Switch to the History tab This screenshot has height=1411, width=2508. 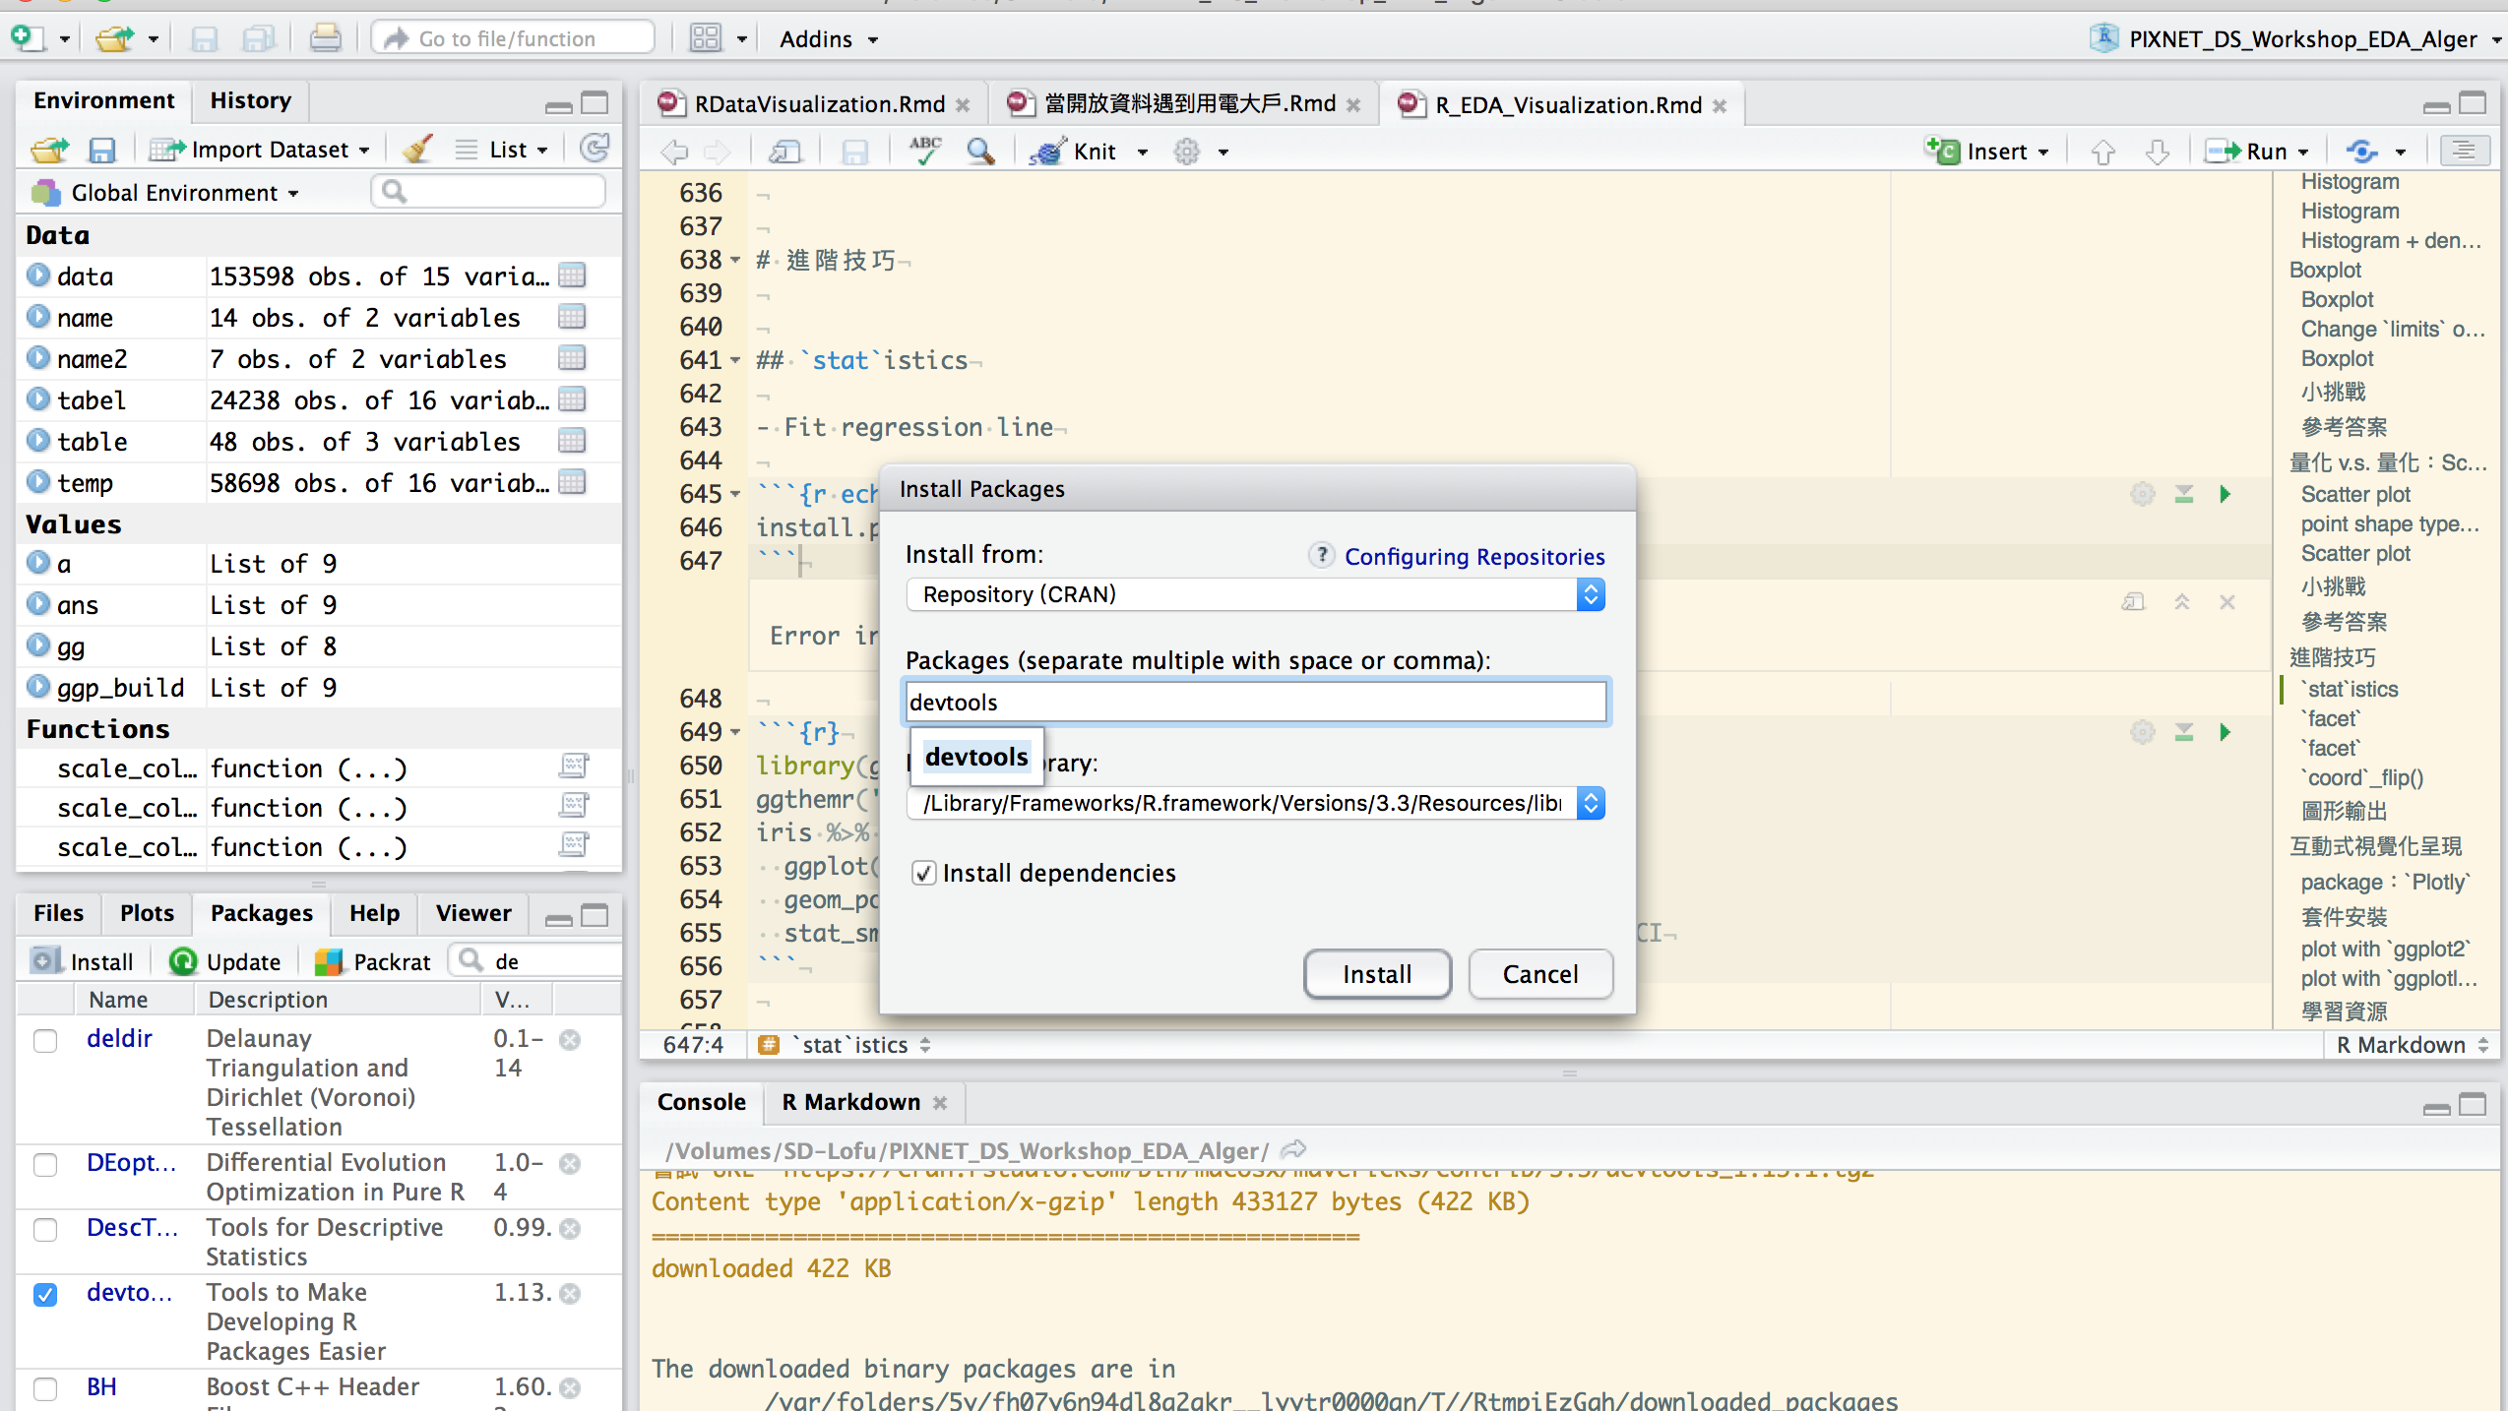[x=250, y=100]
